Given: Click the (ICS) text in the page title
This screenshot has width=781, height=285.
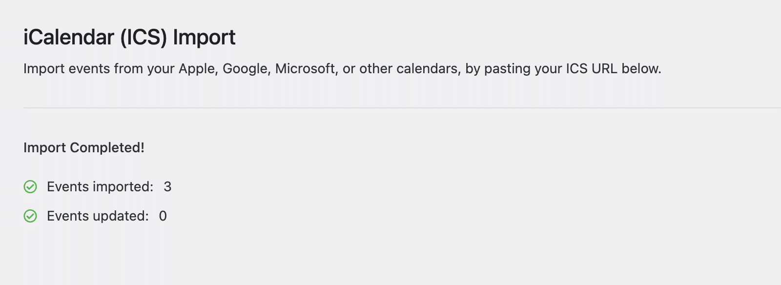Looking at the screenshot, I should click(x=144, y=37).
